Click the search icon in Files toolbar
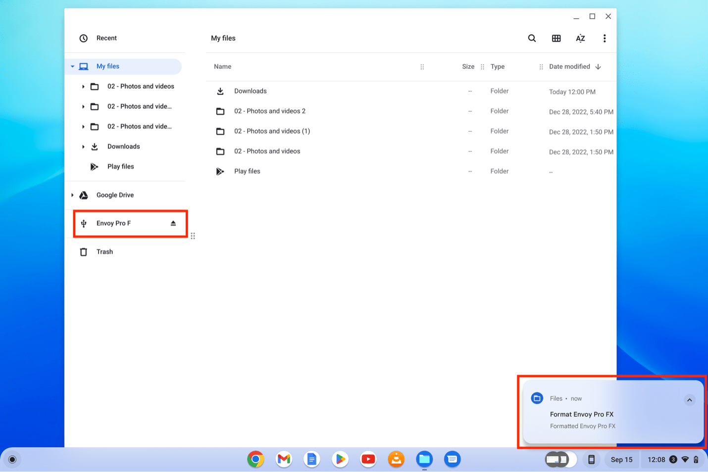This screenshot has width=708, height=472. click(532, 38)
